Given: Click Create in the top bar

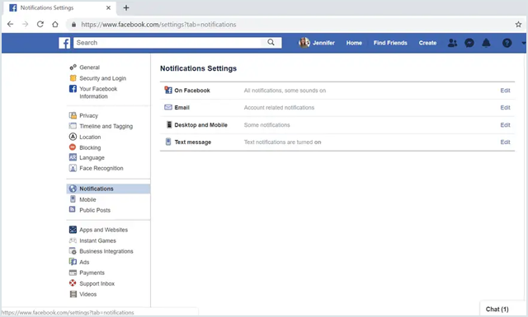Looking at the screenshot, I should [x=427, y=43].
